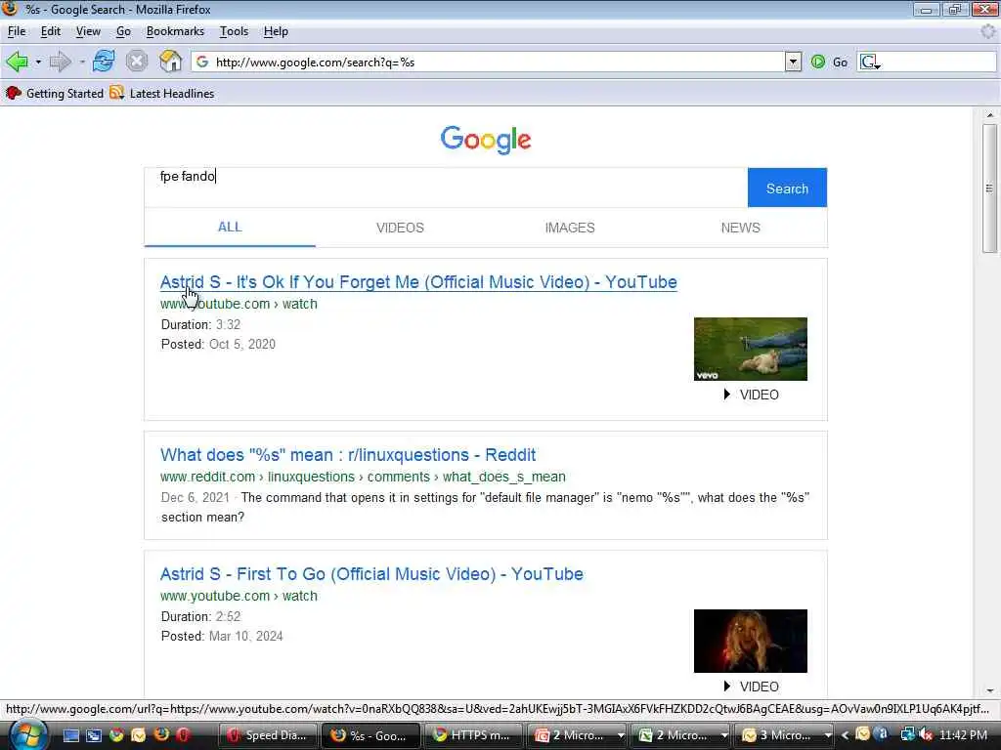Click the network tray icon
Image resolution: width=1001 pixels, height=750 pixels.
pos(907,735)
